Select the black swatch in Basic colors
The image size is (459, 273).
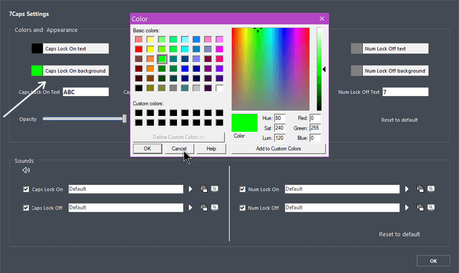coord(139,88)
